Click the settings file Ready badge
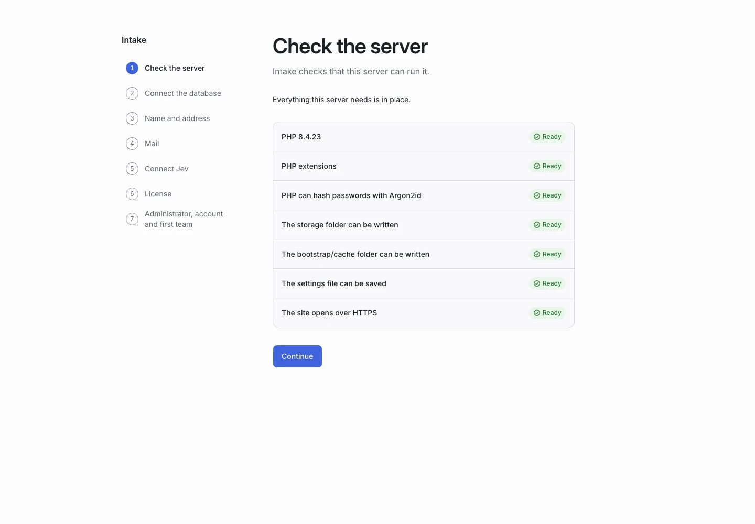 tap(547, 283)
